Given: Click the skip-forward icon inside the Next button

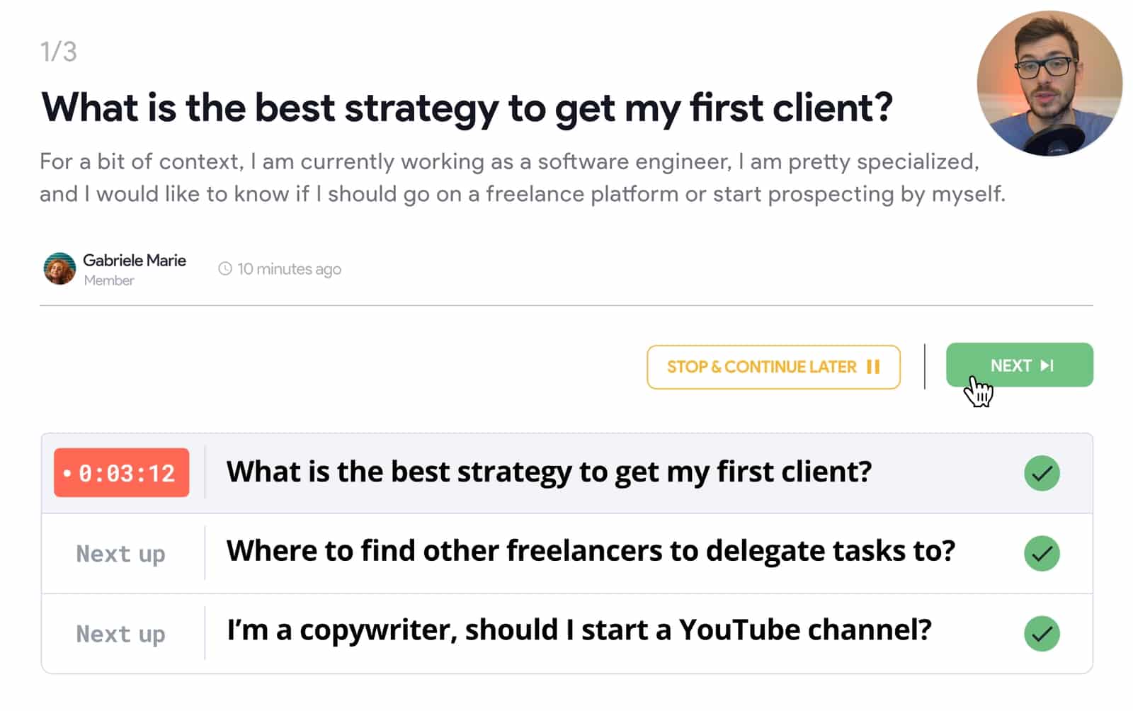Looking at the screenshot, I should click(x=1047, y=365).
